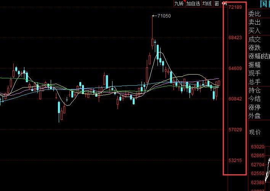Click the 71050 high price marker

164,16
